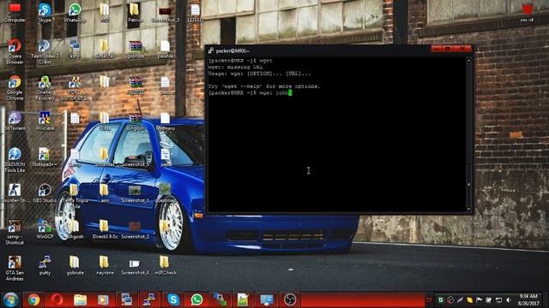Select the Opera Browser desktop shortcut
The width and height of the screenshot is (549, 308).
(x=15, y=51)
